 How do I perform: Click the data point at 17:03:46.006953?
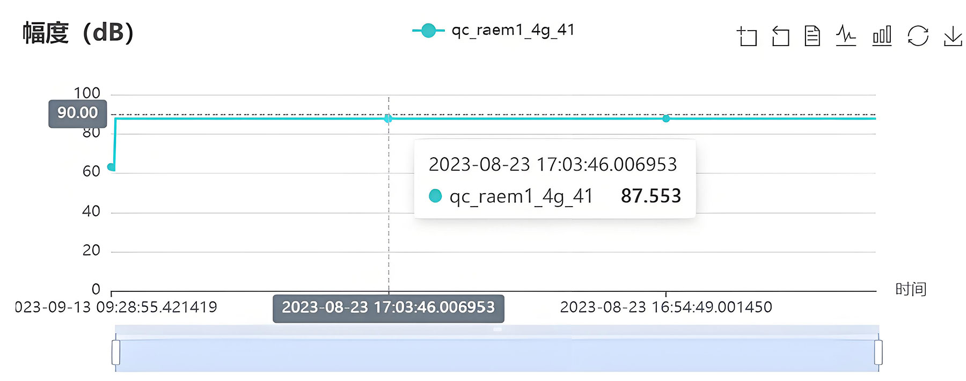coord(388,119)
